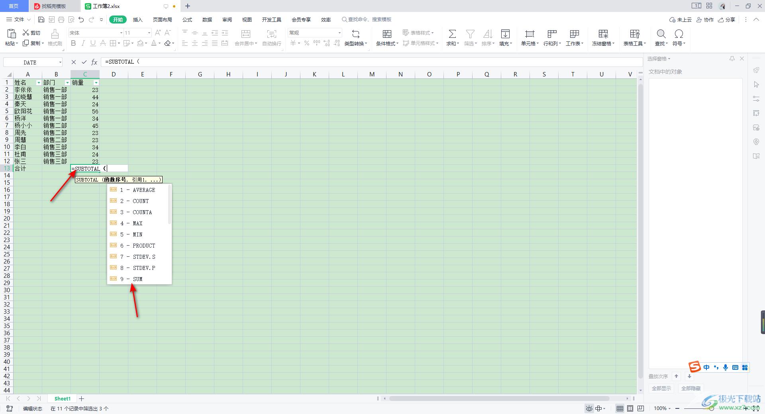Click the Redo arrow
The width and height of the screenshot is (765, 414).
(92, 20)
